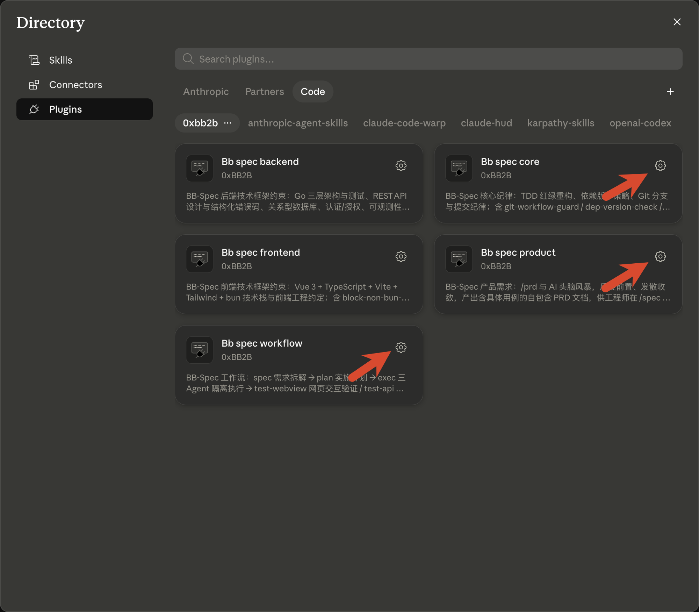Open the Bb spec core title
This screenshot has height=612, width=699.
click(510, 162)
